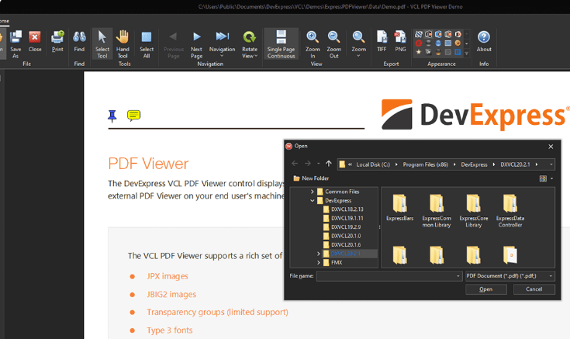This screenshot has width=570, height=339.
Task: Open the file type filter dropdown
Action: (x=551, y=276)
